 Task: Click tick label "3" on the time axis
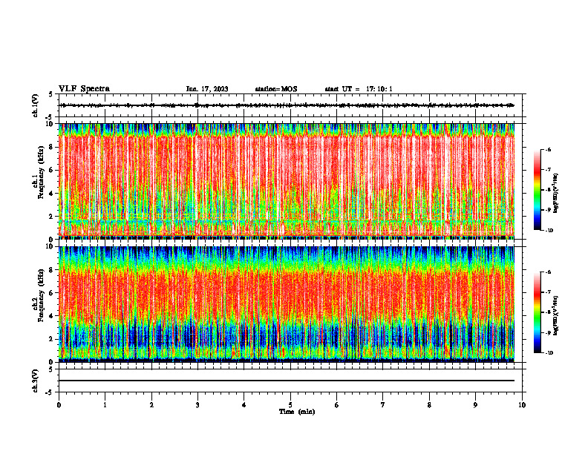click(x=197, y=405)
